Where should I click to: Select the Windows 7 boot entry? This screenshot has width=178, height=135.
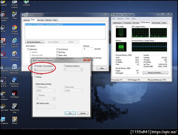tap(65, 25)
